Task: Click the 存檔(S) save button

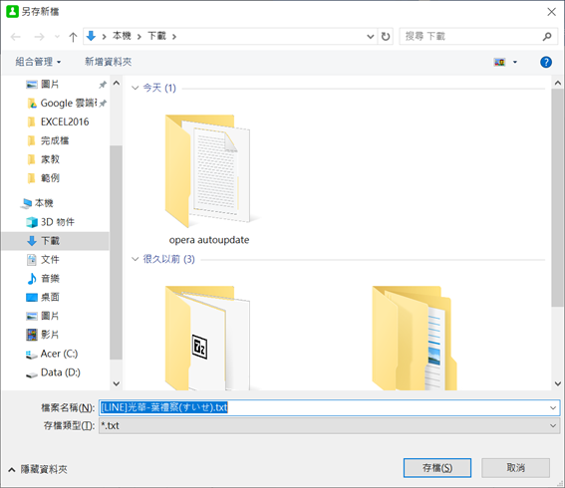Action: (437, 468)
